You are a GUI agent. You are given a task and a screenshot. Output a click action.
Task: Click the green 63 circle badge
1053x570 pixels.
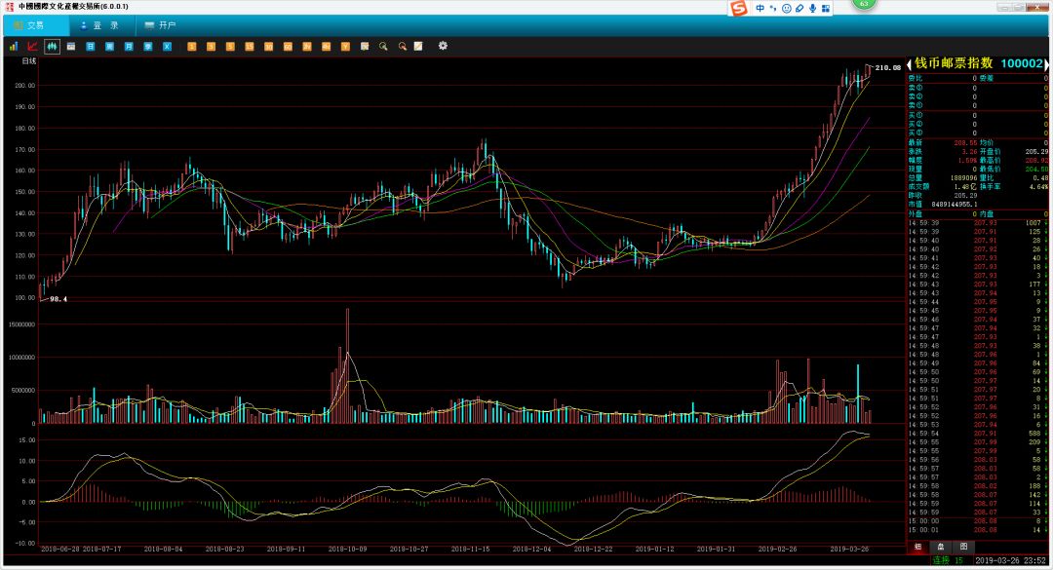(x=864, y=3)
